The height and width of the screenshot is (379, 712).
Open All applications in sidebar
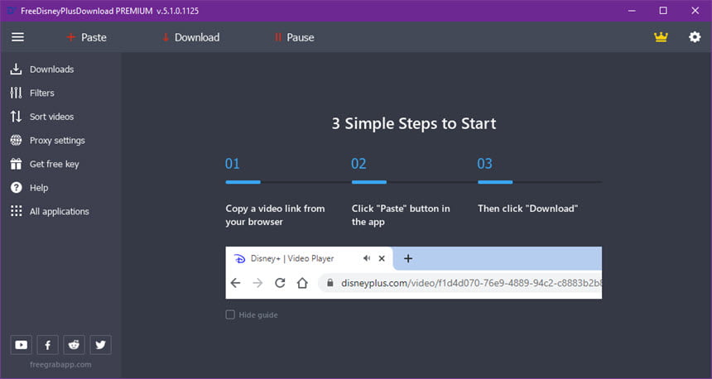[x=50, y=211]
